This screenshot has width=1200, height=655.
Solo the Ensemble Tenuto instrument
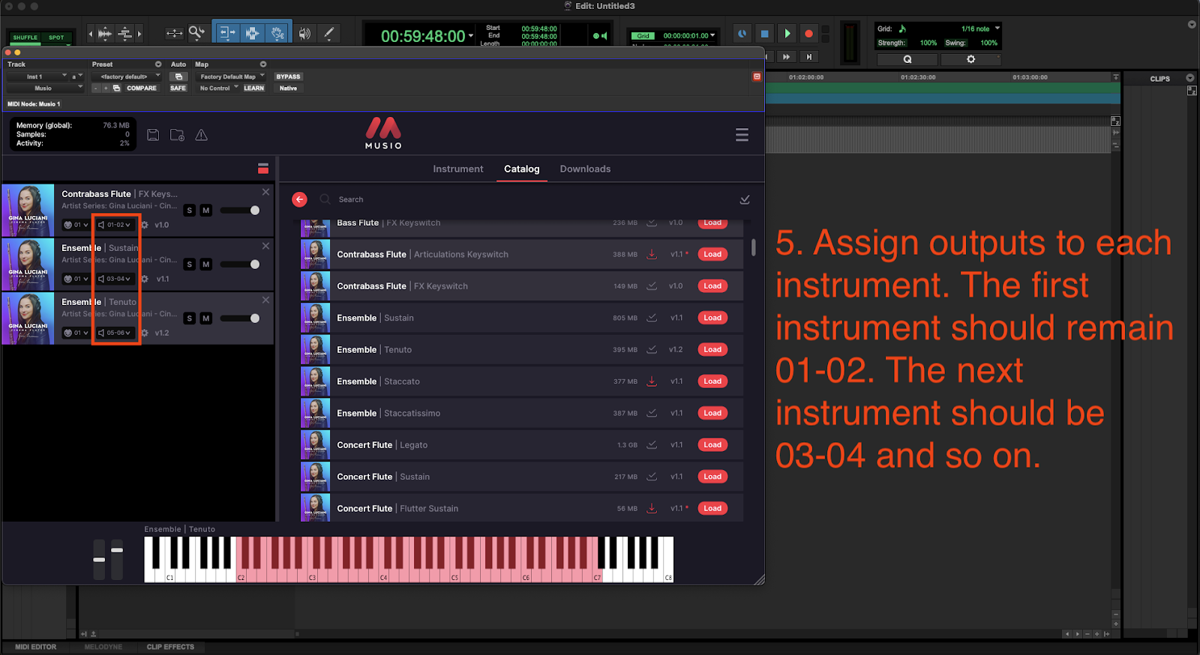(190, 319)
